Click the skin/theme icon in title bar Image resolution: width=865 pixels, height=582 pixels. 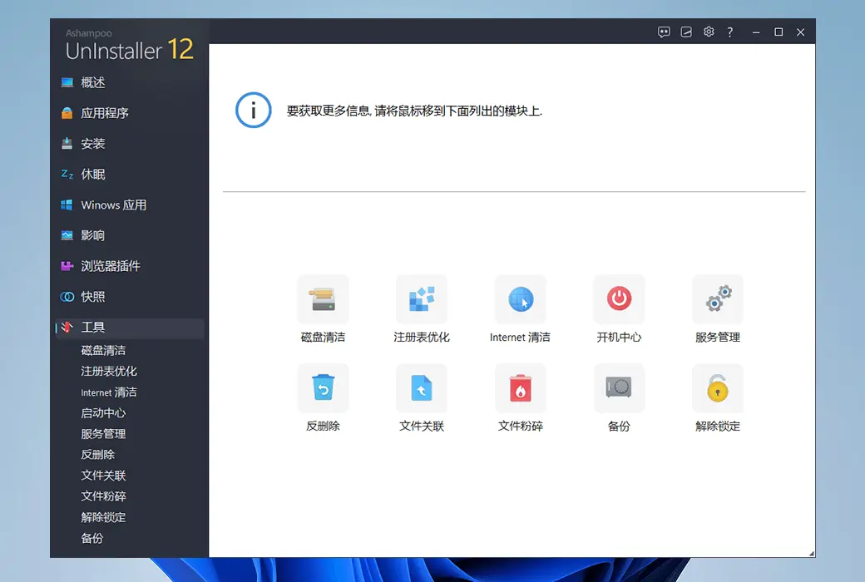coord(686,32)
